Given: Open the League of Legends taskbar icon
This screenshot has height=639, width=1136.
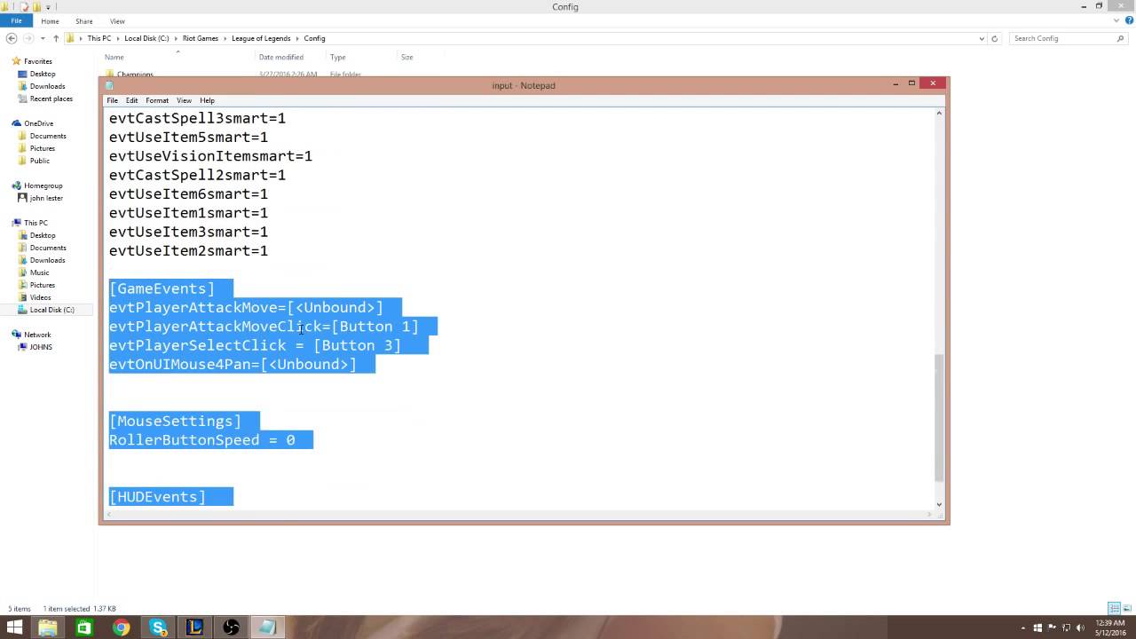Looking at the screenshot, I should point(194,627).
